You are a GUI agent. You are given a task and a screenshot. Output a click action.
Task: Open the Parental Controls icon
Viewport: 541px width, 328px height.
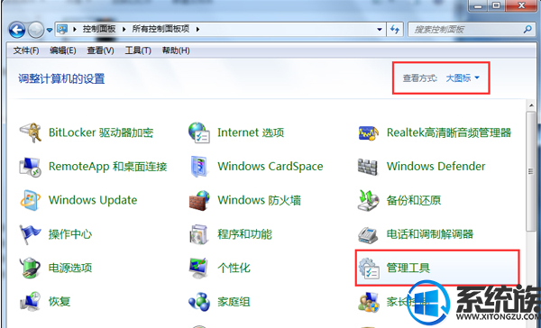[368, 302]
